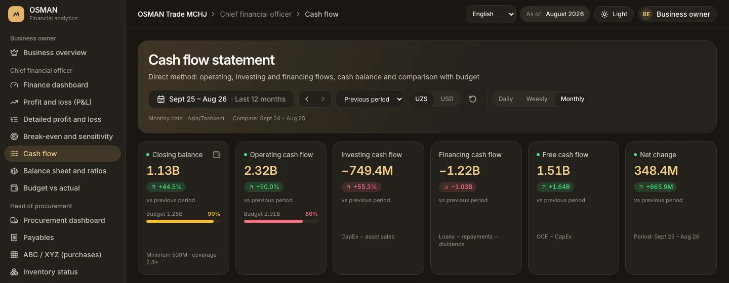The height and width of the screenshot is (283, 729).
Task: Click the scales icon beside Balance sheet and ratios
Action: pos(14,171)
